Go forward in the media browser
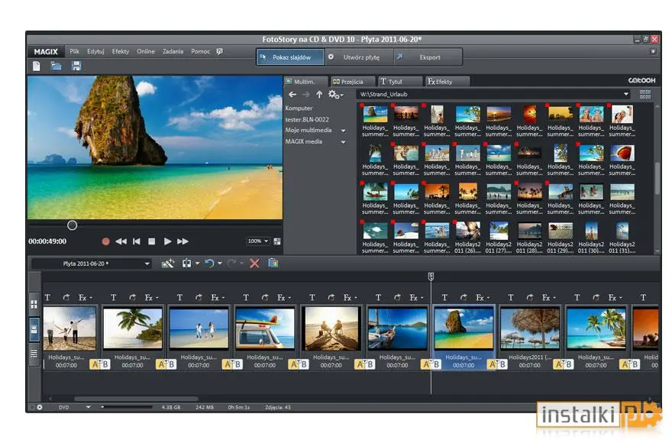The image size is (672, 443). 305,95
